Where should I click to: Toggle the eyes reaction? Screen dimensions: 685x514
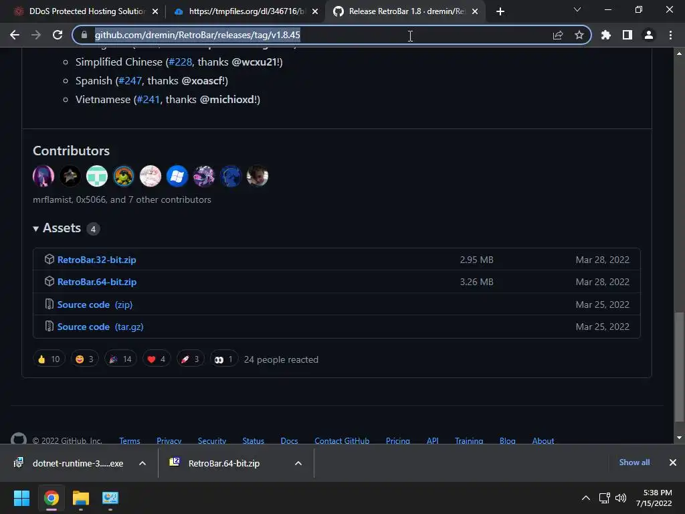coord(224,359)
